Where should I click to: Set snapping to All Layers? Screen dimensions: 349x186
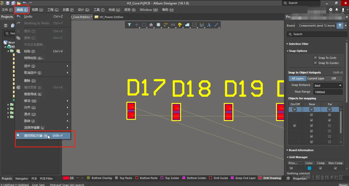(x=298, y=78)
